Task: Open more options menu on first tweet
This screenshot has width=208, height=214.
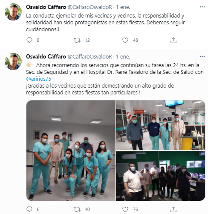Action: tap(202, 7)
